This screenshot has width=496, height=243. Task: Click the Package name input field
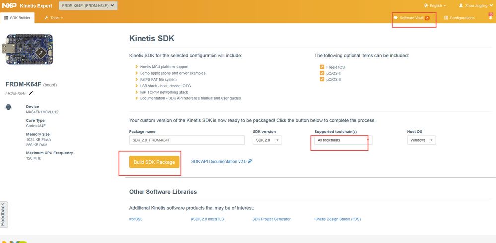[x=187, y=140]
